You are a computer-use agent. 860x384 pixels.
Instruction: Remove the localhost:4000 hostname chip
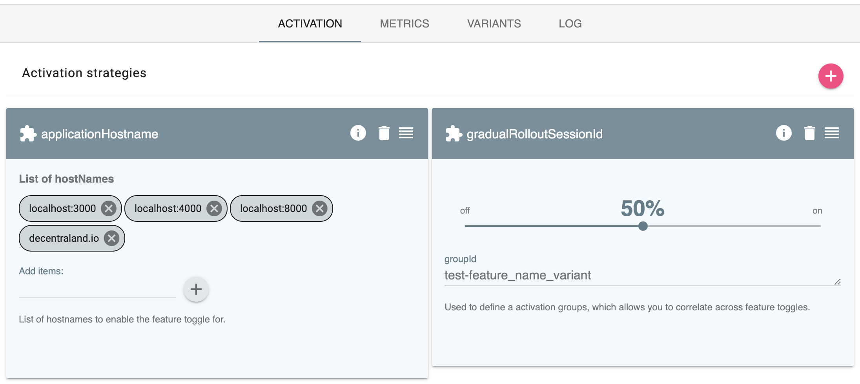(x=214, y=208)
